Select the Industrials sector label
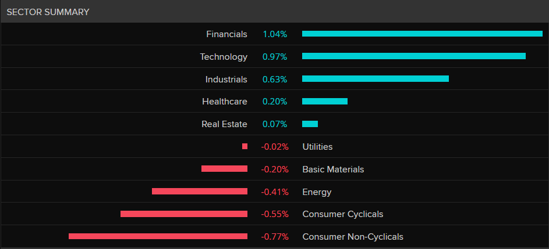Viewport: 549px width, 249px height. click(226, 80)
